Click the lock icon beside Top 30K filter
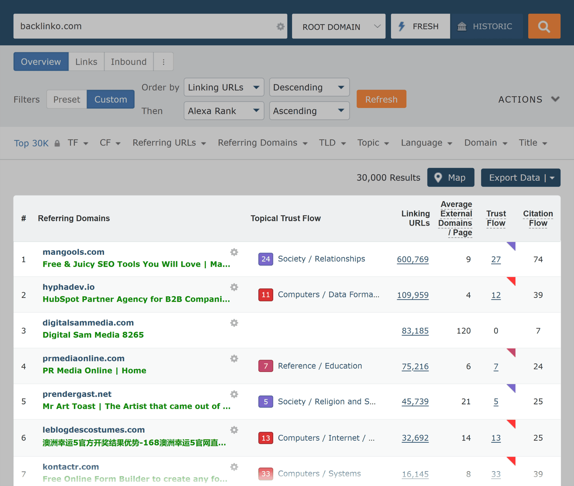This screenshot has width=574, height=486. tap(57, 143)
